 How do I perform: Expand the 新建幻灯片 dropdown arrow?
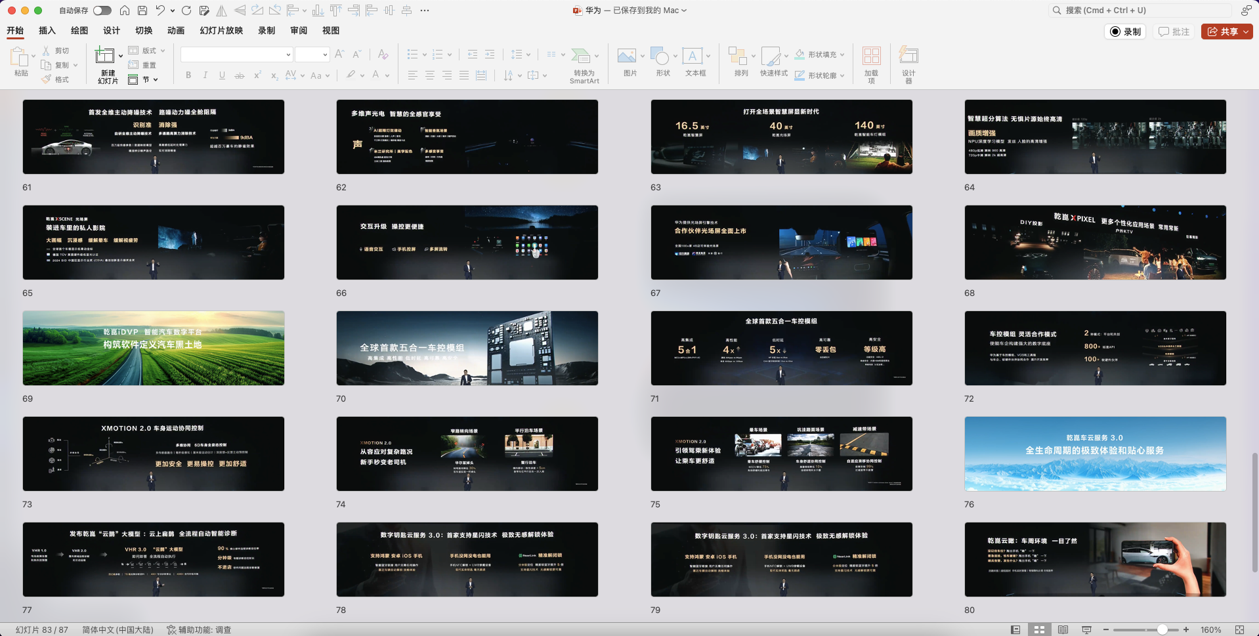click(121, 56)
